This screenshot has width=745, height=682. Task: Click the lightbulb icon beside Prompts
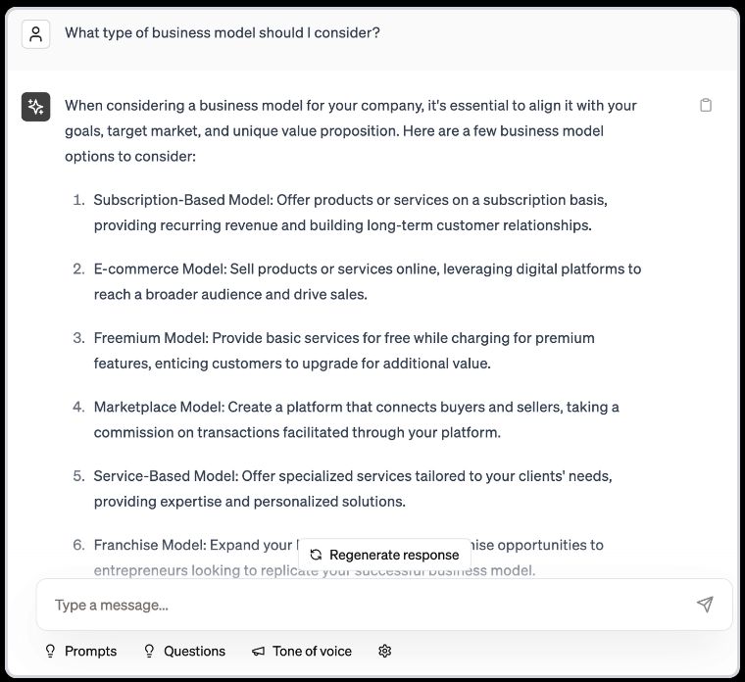click(51, 651)
